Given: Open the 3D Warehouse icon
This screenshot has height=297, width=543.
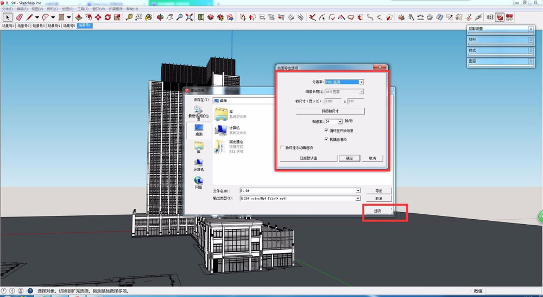Looking at the screenshot, I should 211,17.
